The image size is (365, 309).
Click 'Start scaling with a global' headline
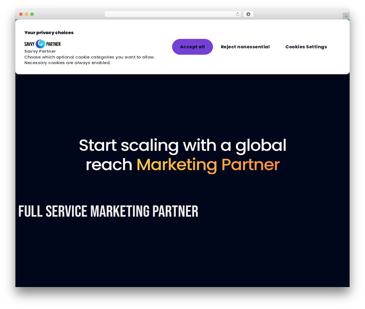[x=182, y=145]
